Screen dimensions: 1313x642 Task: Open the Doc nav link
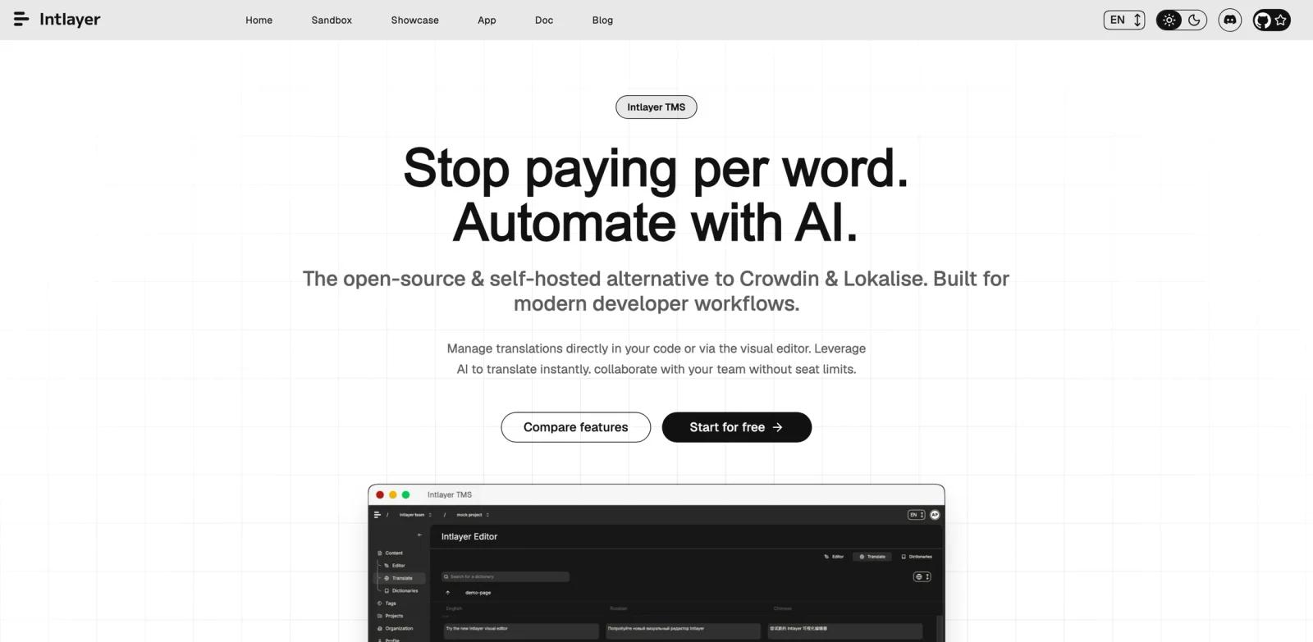pyautogui.click(x=544, y=20)
